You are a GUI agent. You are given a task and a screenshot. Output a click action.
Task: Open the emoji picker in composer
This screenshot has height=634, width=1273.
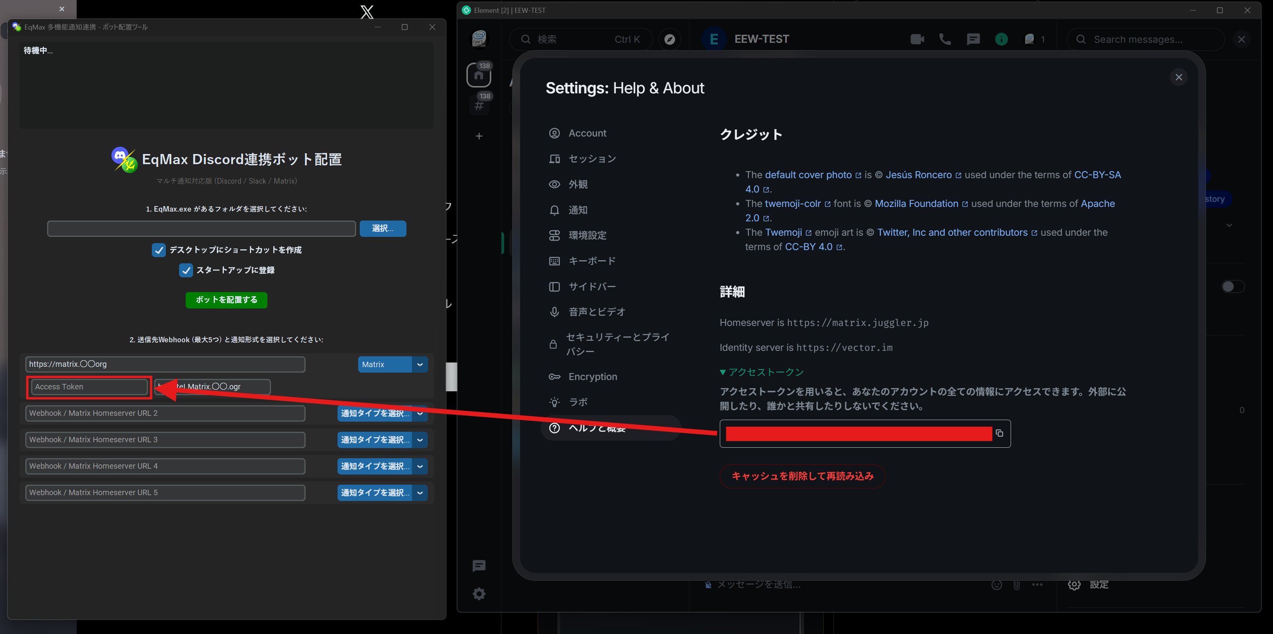[x=997, y=585]
